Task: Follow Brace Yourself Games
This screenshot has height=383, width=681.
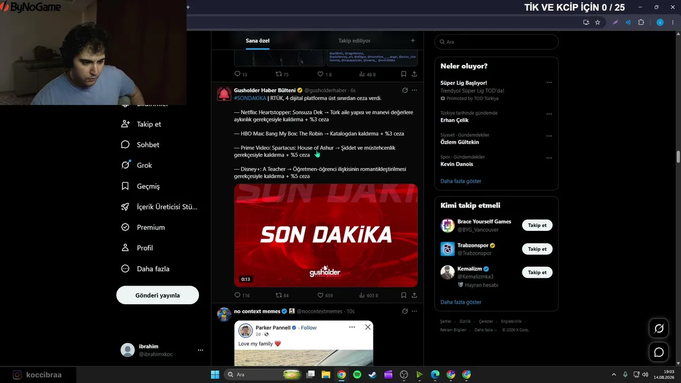Action: 537,226
